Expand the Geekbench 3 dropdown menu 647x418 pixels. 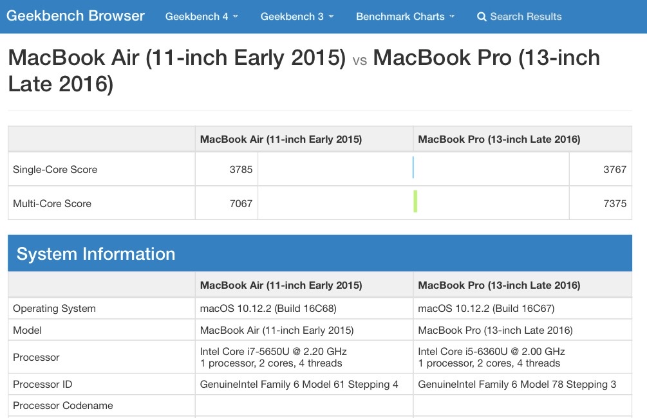[x=297, y=17]
